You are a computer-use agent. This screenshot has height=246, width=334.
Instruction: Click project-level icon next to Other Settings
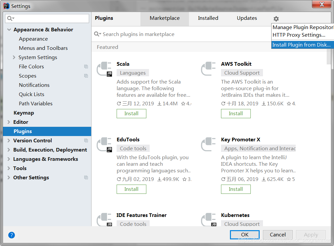(86, 178)
